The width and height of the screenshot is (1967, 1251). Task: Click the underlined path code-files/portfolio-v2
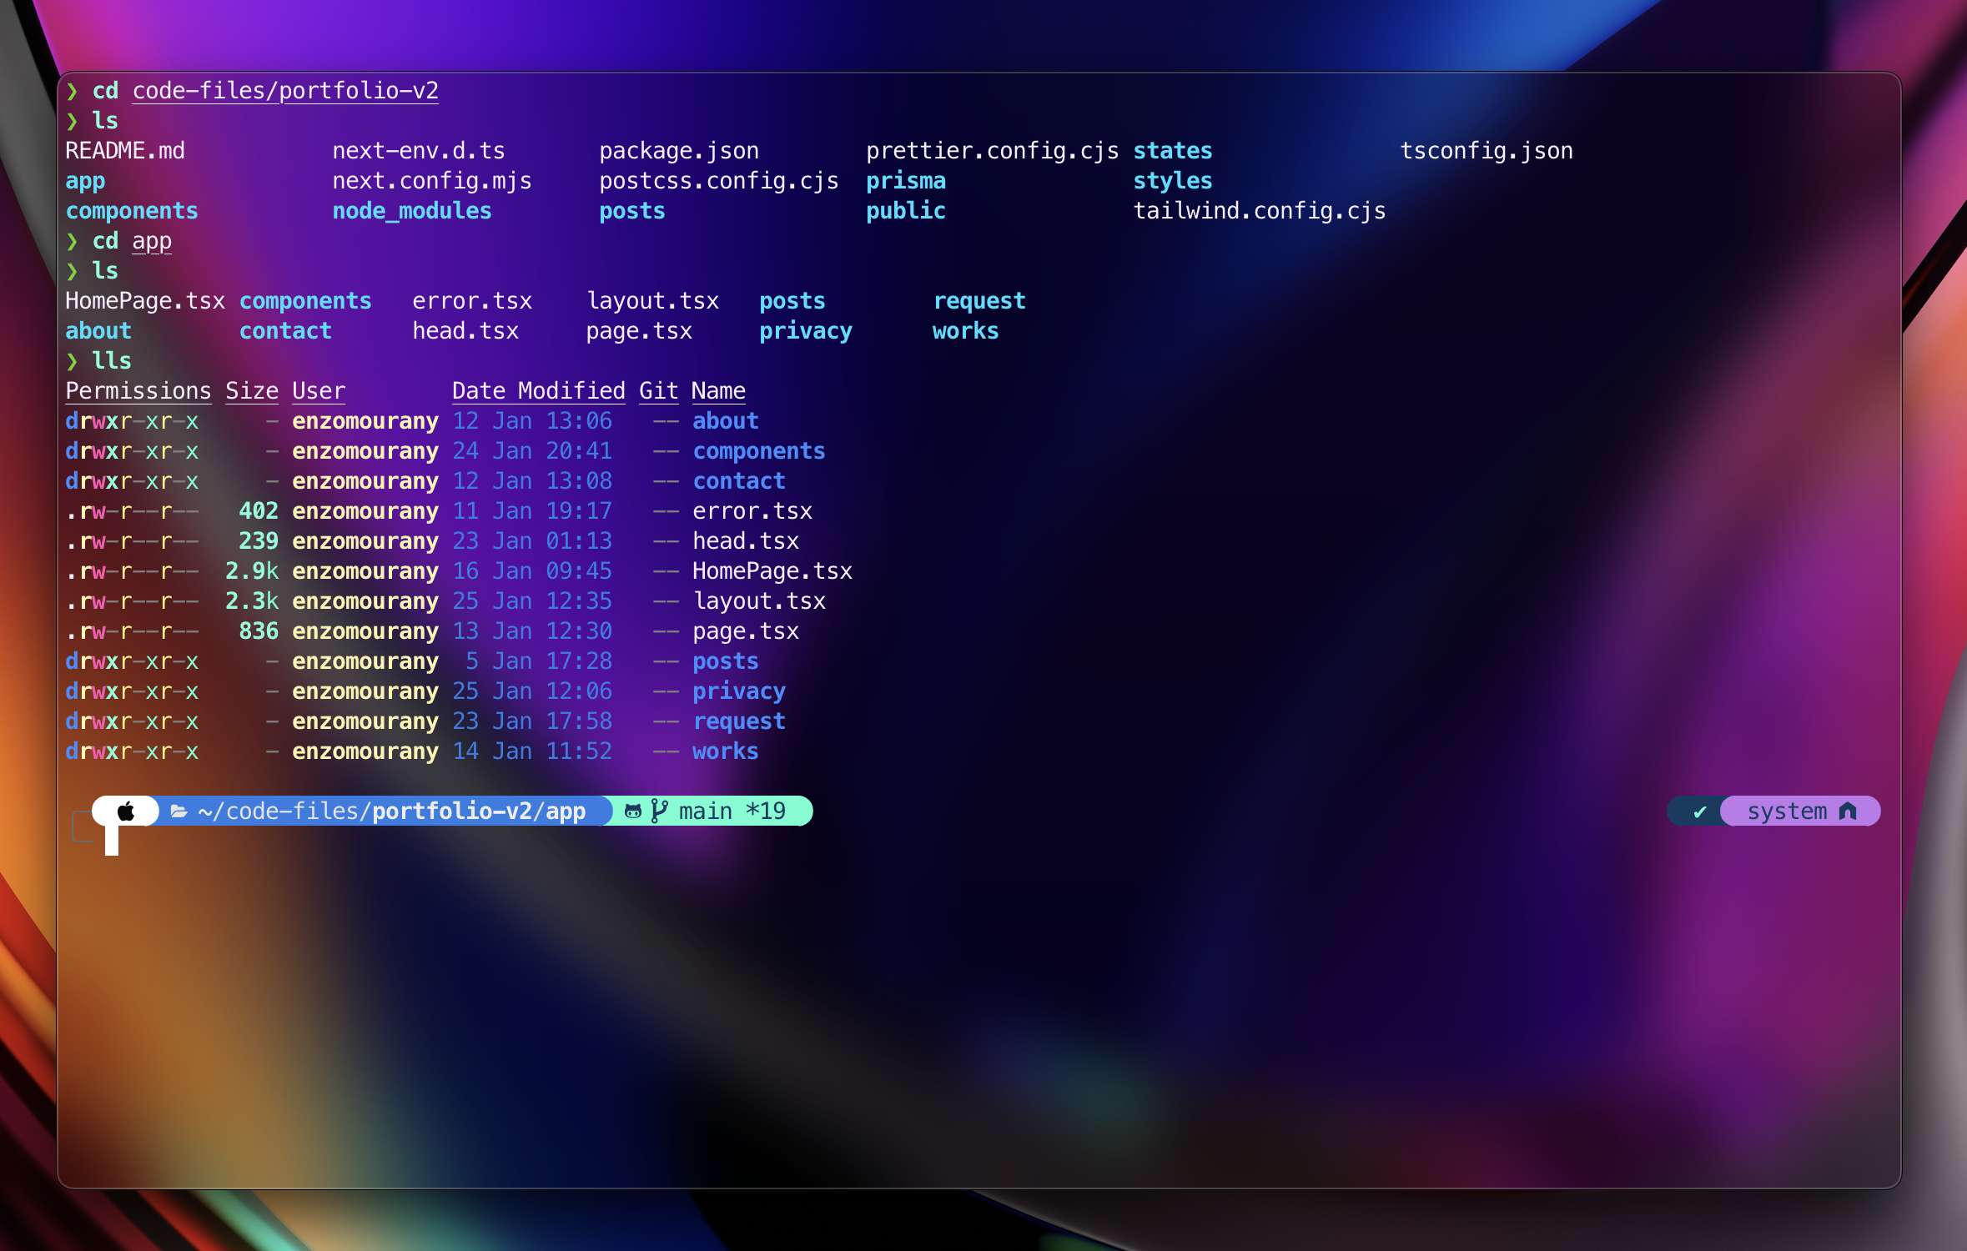[285, 91]
